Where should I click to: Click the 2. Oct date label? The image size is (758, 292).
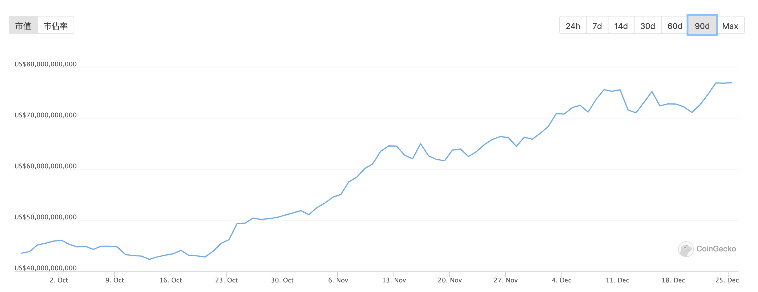tap(59, 280)
